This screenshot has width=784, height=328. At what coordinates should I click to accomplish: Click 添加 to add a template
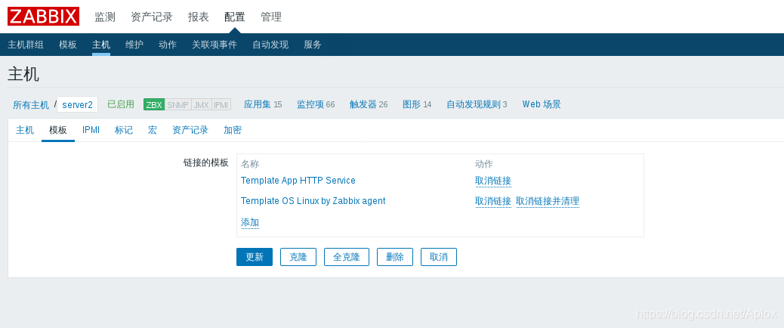click(250, 222)
